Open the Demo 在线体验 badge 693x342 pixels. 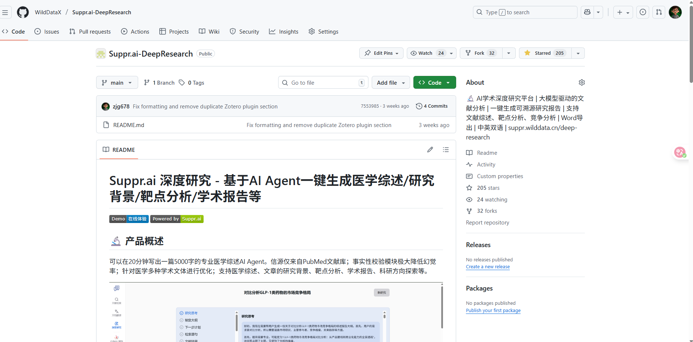click(129, 219)
